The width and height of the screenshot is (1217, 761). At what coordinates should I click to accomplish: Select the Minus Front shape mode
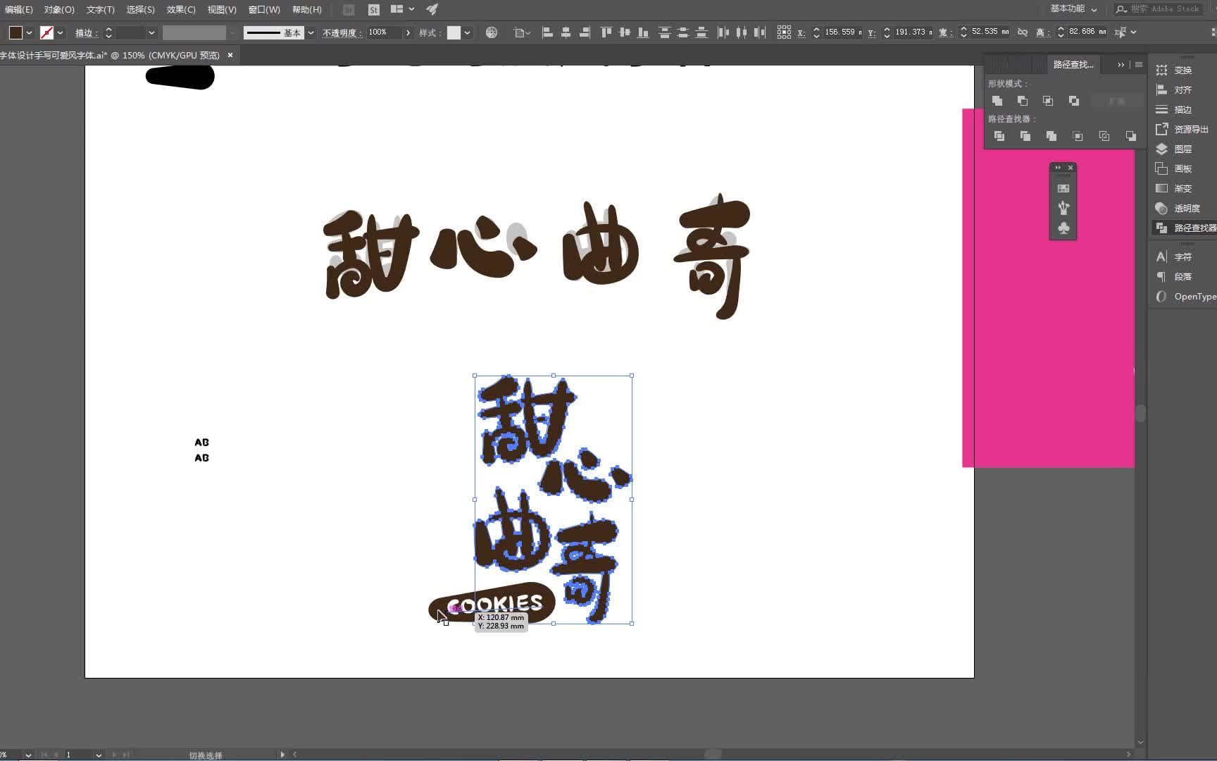coord(1023,101)
